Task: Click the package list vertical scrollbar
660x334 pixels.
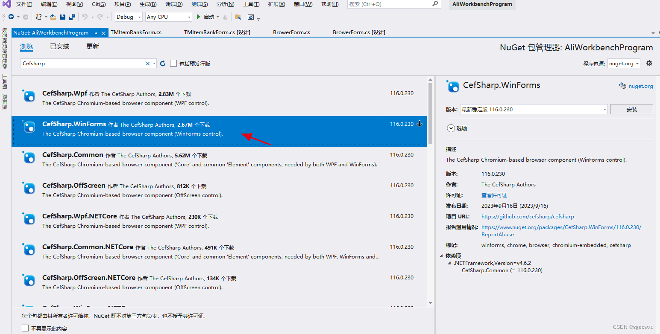Action: click(x=430, y=113)
